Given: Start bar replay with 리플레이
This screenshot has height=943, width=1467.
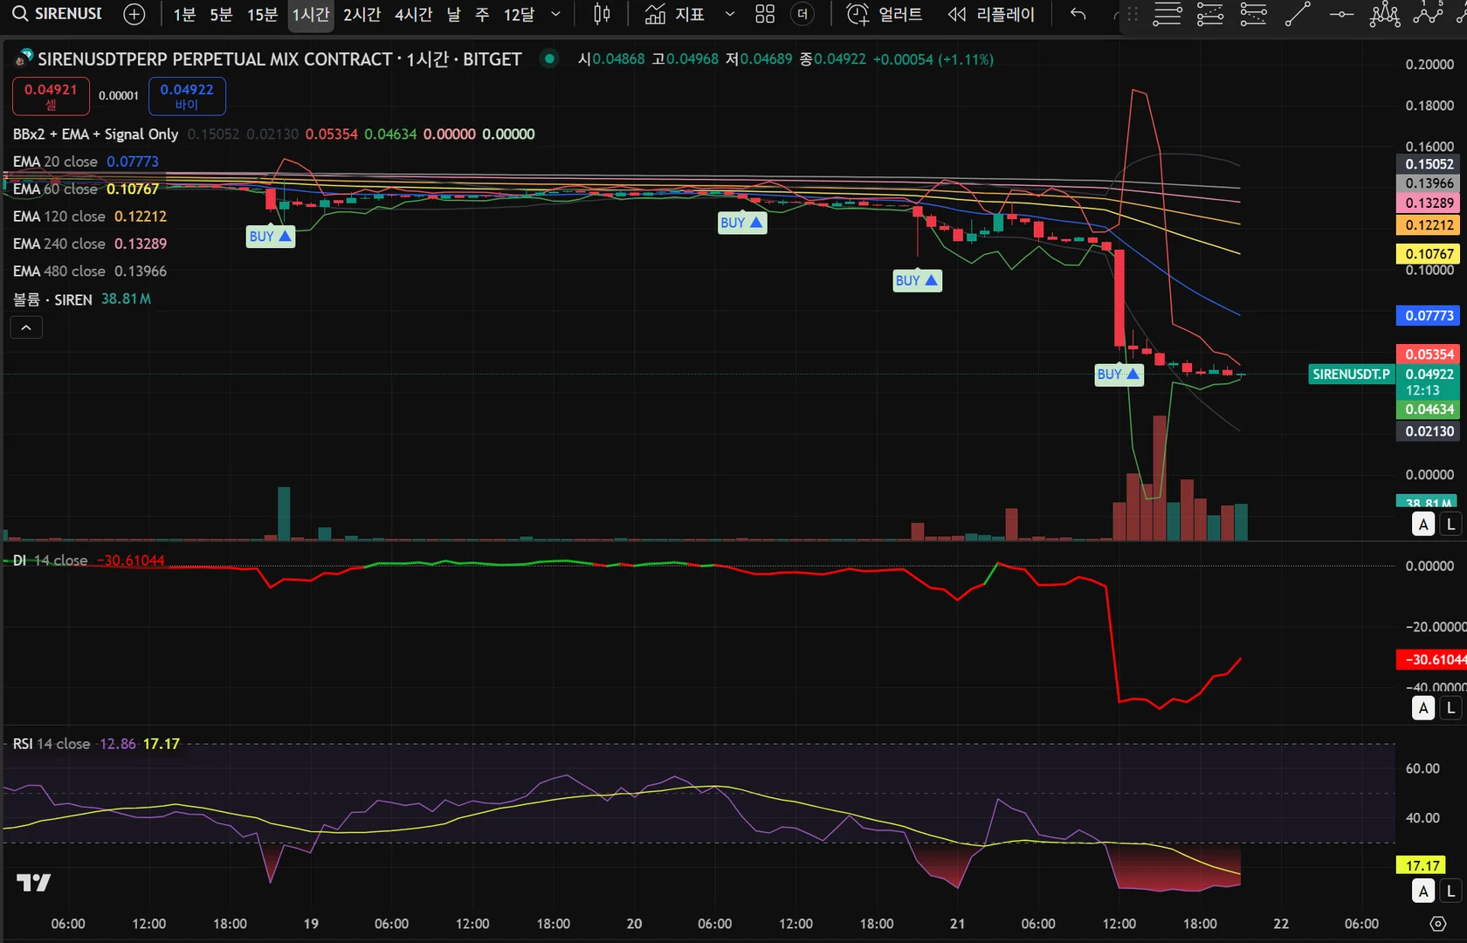Looking at the screenshot, I should 991,14.
